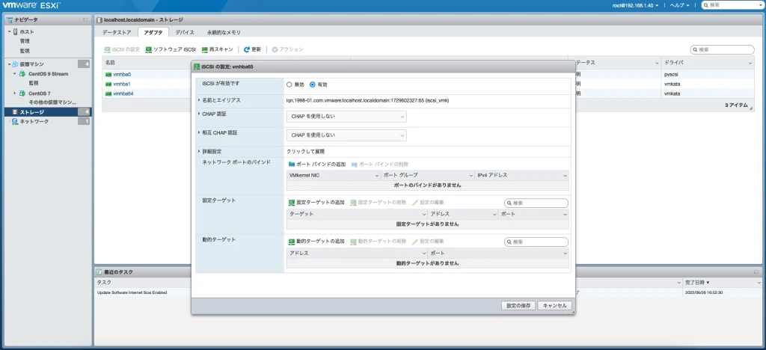766x350 pixels.
Task: Collapse the ホスト tree node
Action: 9,31
